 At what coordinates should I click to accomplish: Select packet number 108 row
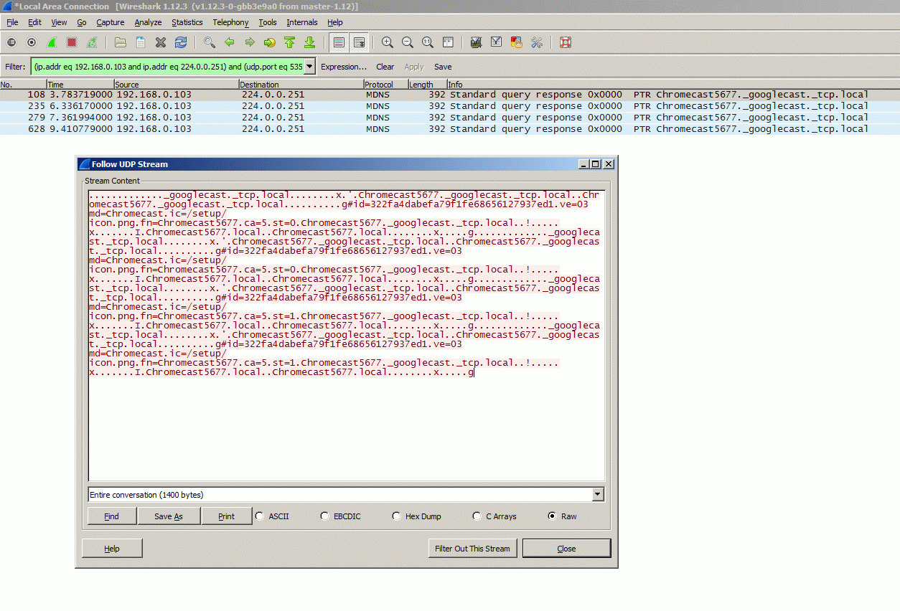pyautogui.click(x=450, y=95)
